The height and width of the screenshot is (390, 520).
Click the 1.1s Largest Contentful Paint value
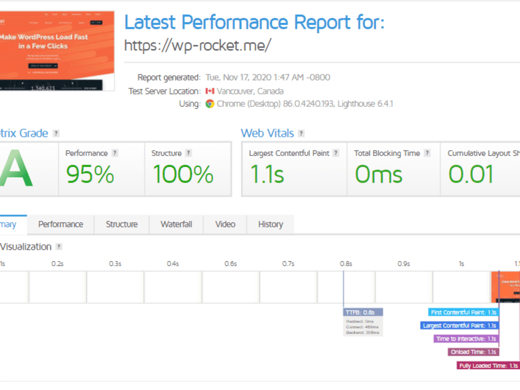pyautogui.click(x=267, y=174)
